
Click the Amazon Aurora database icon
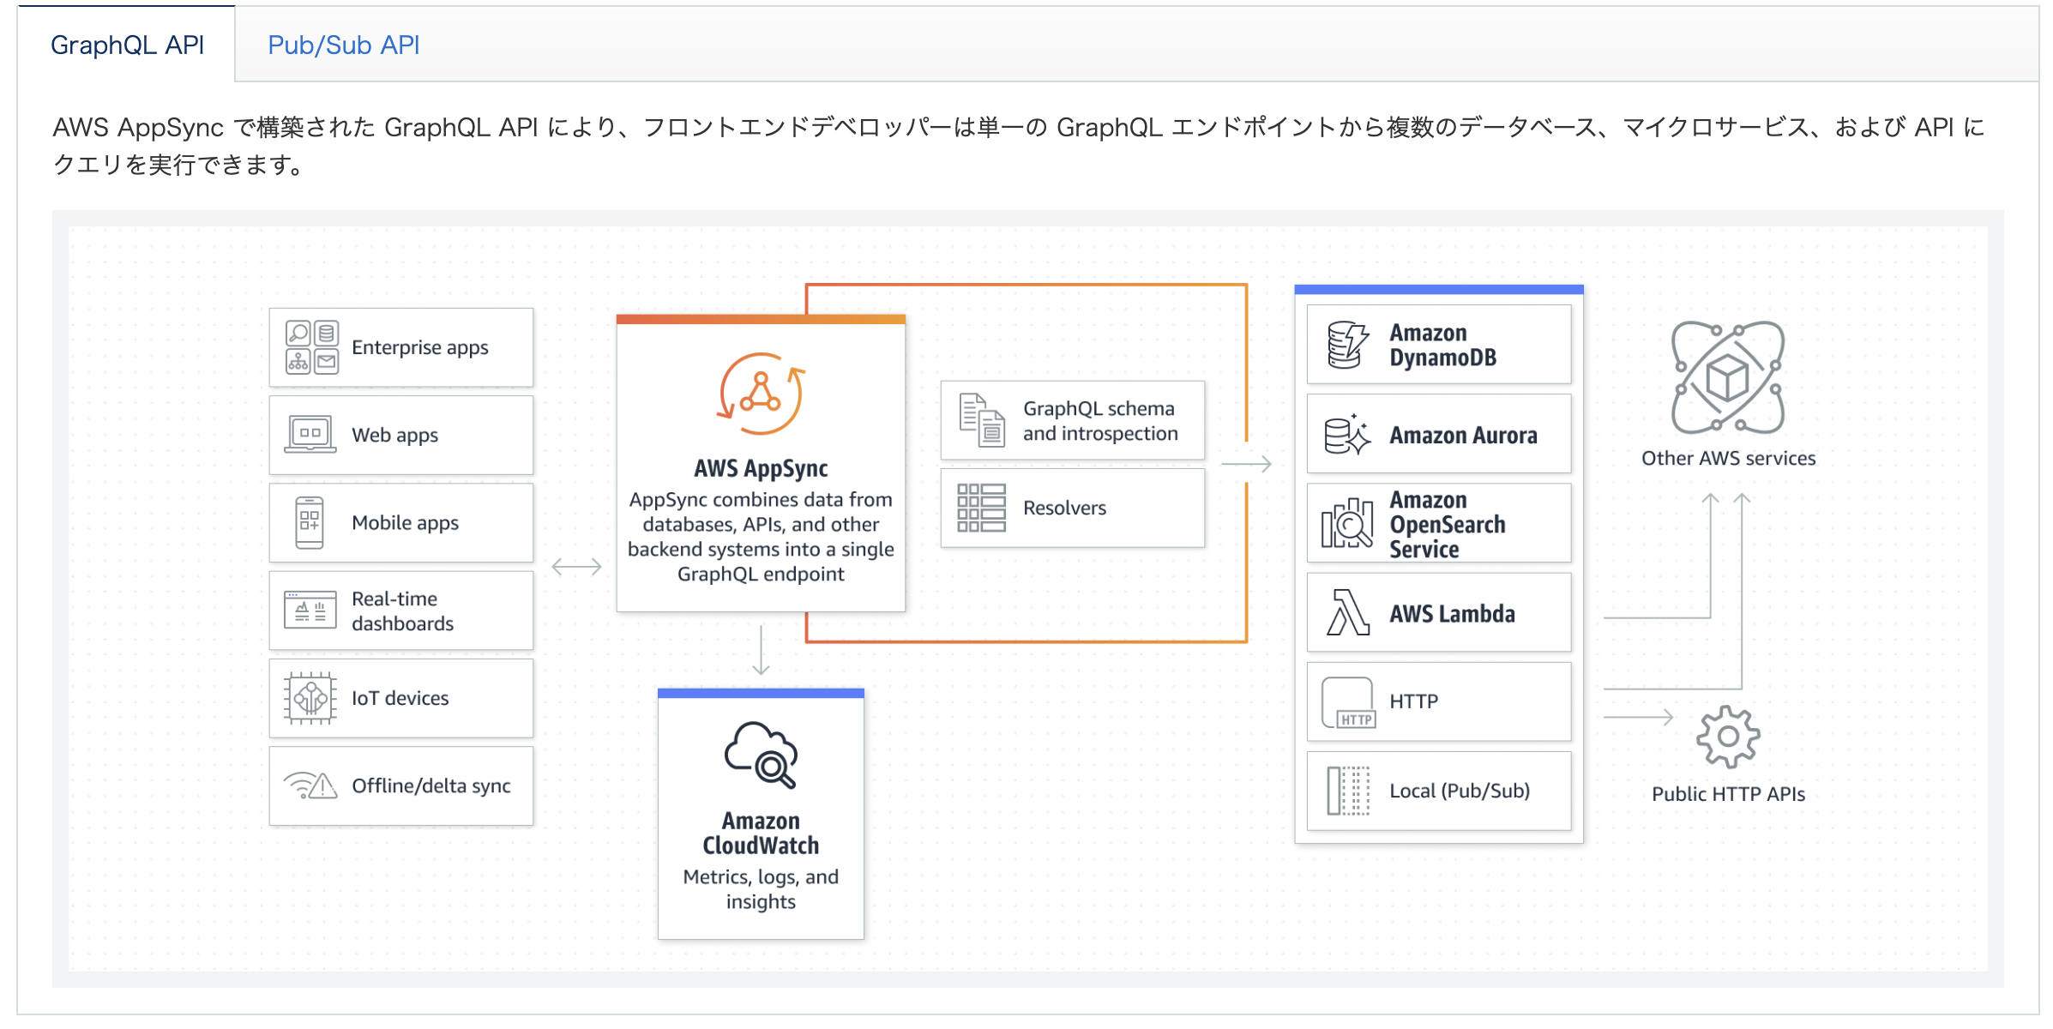click(1342, 426)
